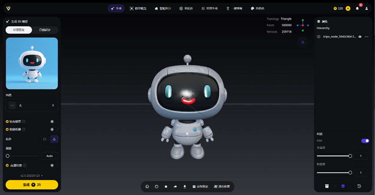Click the Auto face count field
The height and width of the screenshot is (195, 375).
tap(49, 156)
